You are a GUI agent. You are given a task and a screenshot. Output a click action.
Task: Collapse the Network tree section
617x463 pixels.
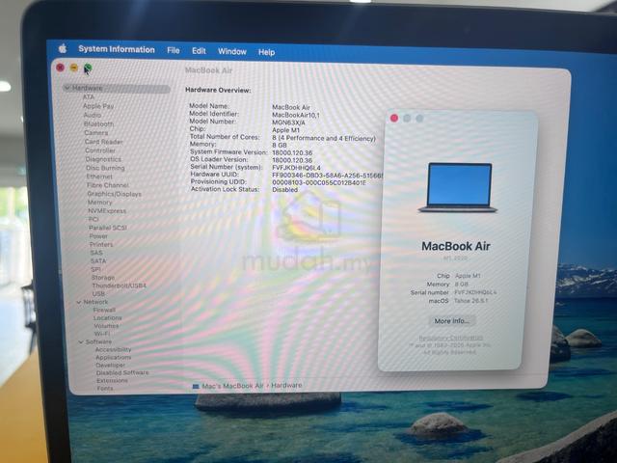[x=79, y=302]
